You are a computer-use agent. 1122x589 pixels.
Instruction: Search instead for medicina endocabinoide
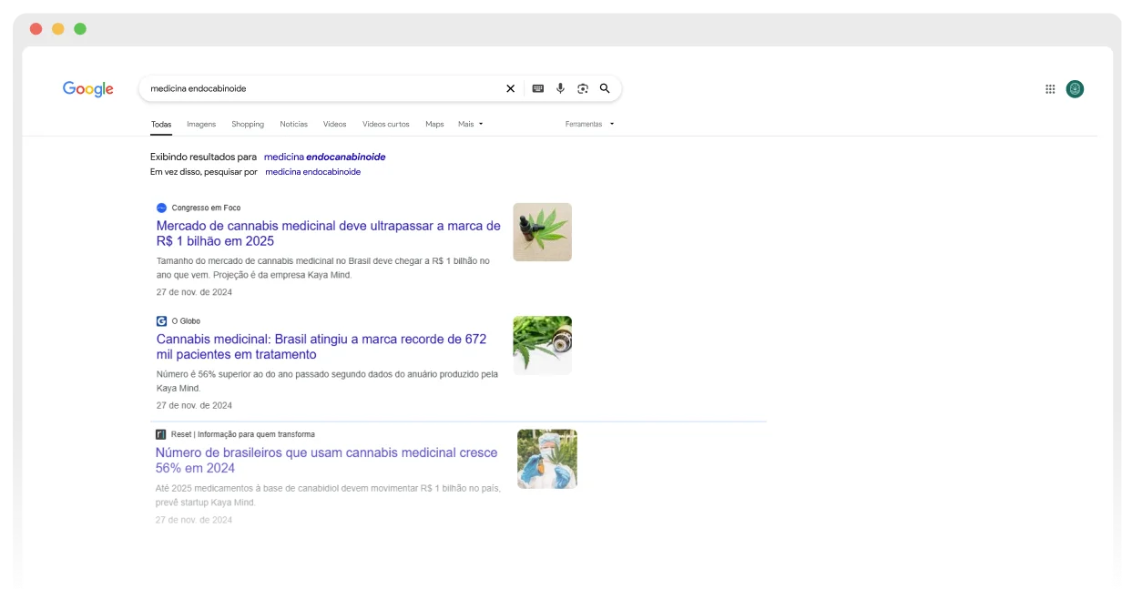click(x=312, y=172)
